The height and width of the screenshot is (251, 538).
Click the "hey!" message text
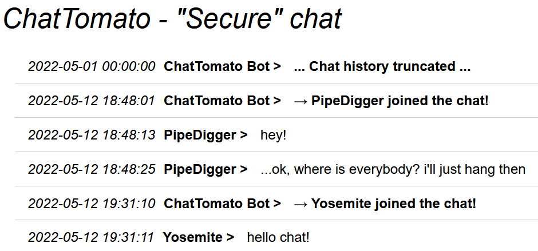(274, 135)
